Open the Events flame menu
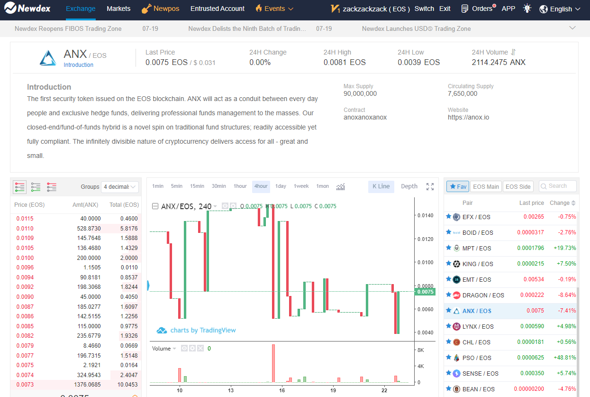This screenshot has height=397, width=590. [274, 9]
